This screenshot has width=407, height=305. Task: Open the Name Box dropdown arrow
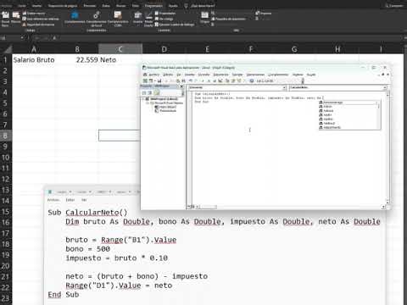point(22,37)
